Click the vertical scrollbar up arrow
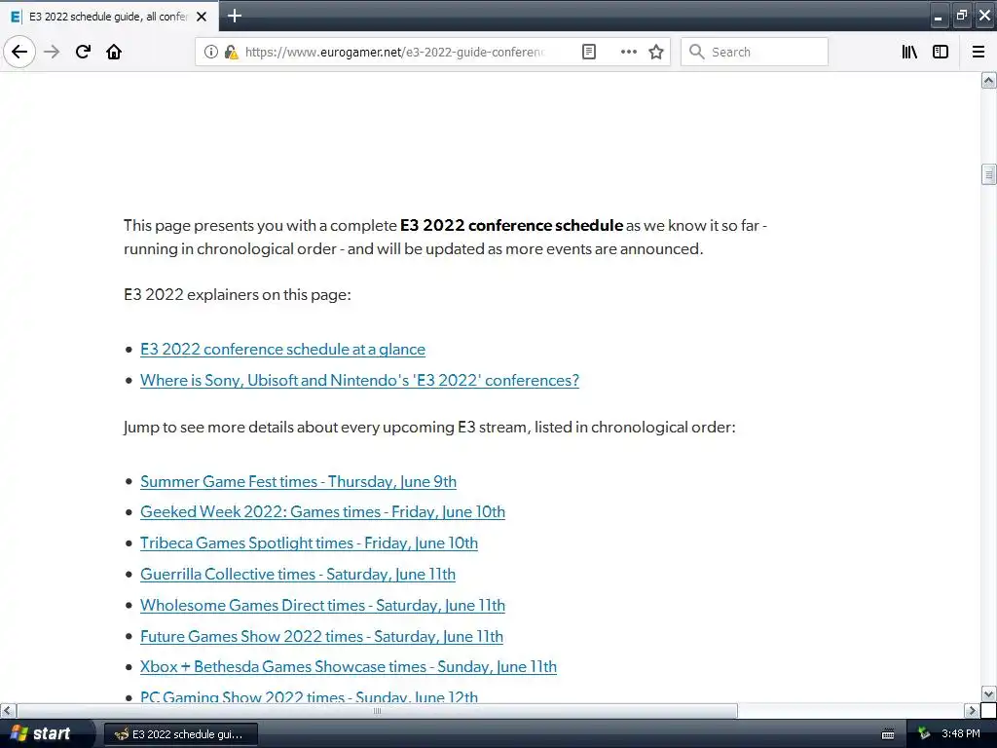Image resolution: width=997 pixels, height=748 pixels. coord(988,80)
